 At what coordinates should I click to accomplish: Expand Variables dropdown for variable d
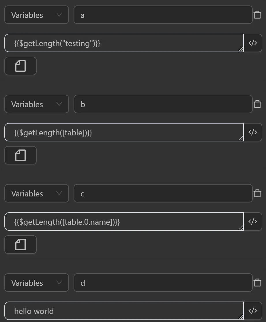click(x=37, y=283)
